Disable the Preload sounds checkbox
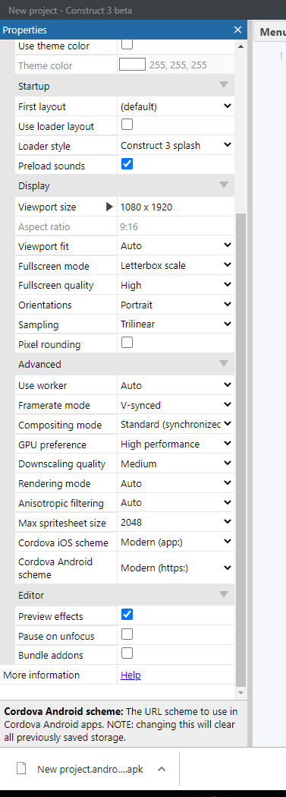Viewport: 286px width, 797px height. (127, 164)
